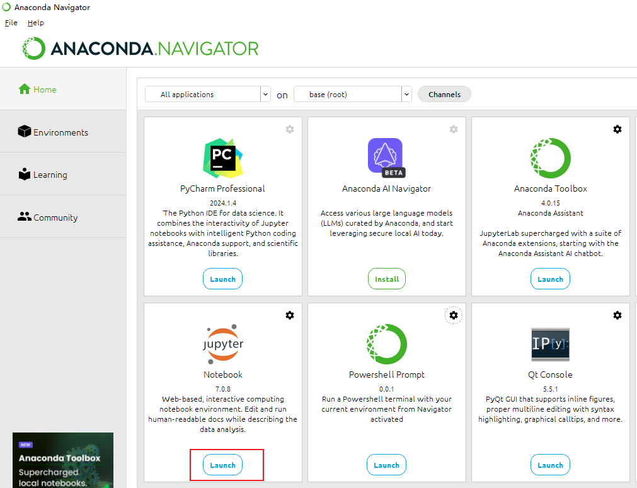Click the Anaconda AI Navigator title text

tap(386, 189)
